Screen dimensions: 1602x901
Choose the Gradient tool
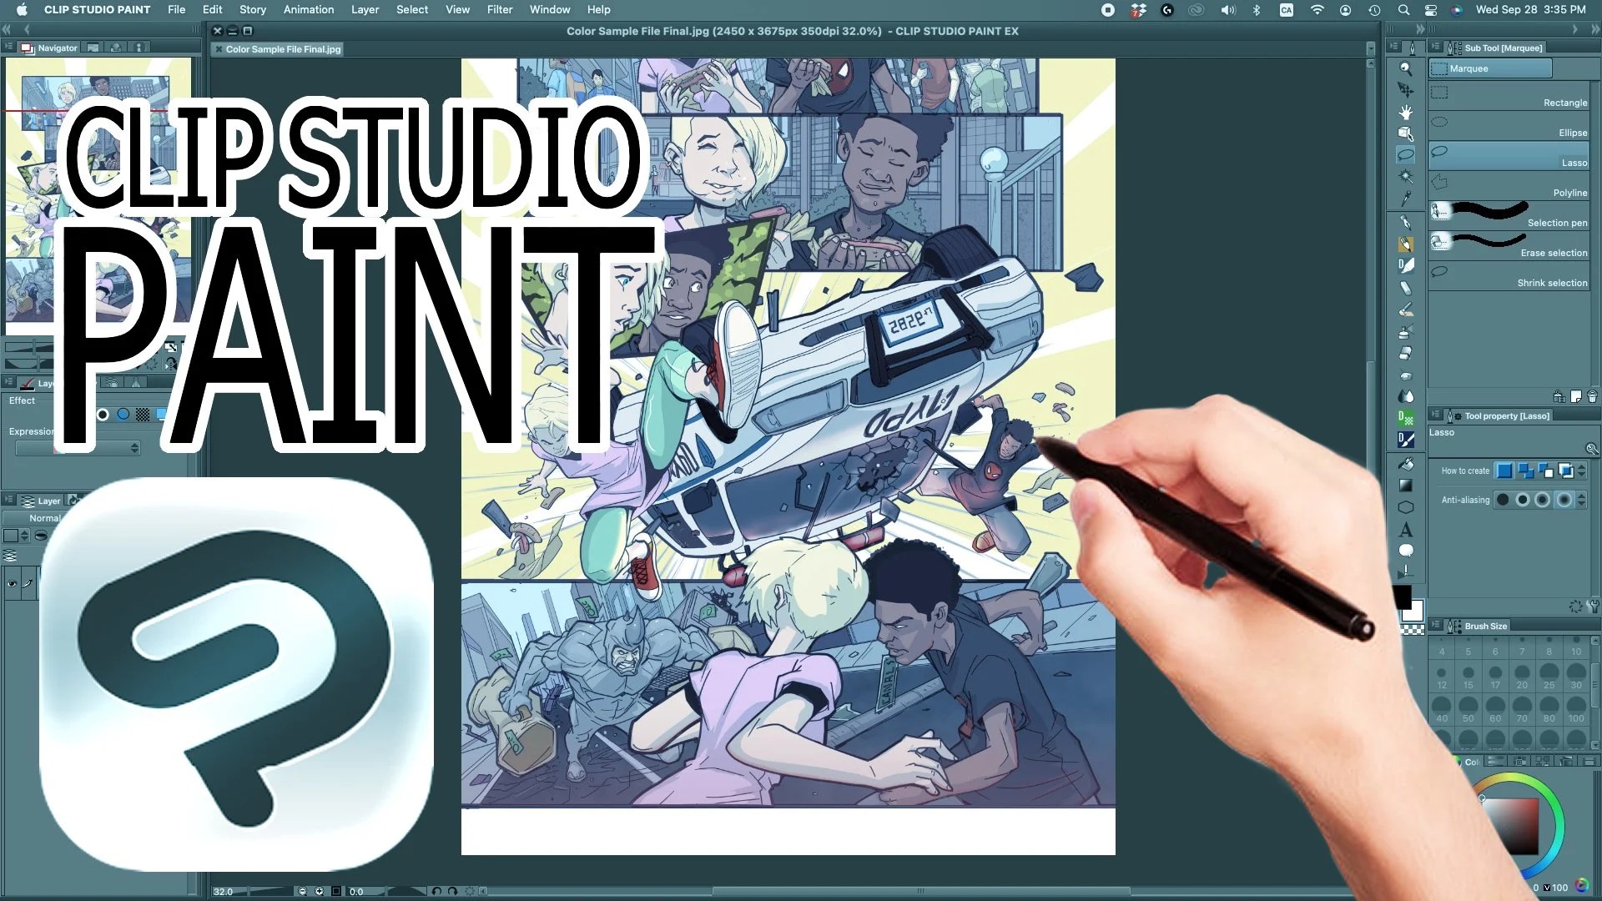[x=1405, y=486]
